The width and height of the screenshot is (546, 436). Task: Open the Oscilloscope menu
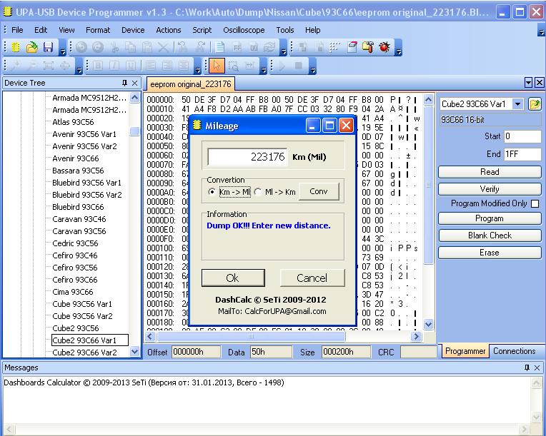[x=243, y=30]
